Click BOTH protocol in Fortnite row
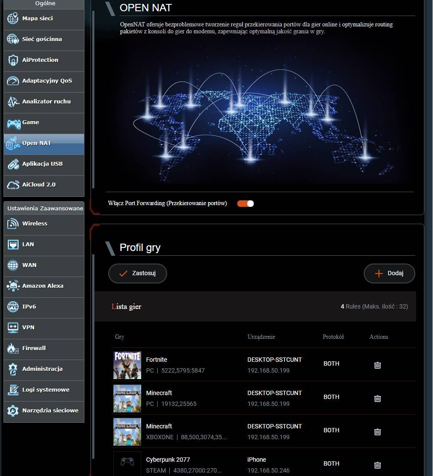 tap(331, 363)
